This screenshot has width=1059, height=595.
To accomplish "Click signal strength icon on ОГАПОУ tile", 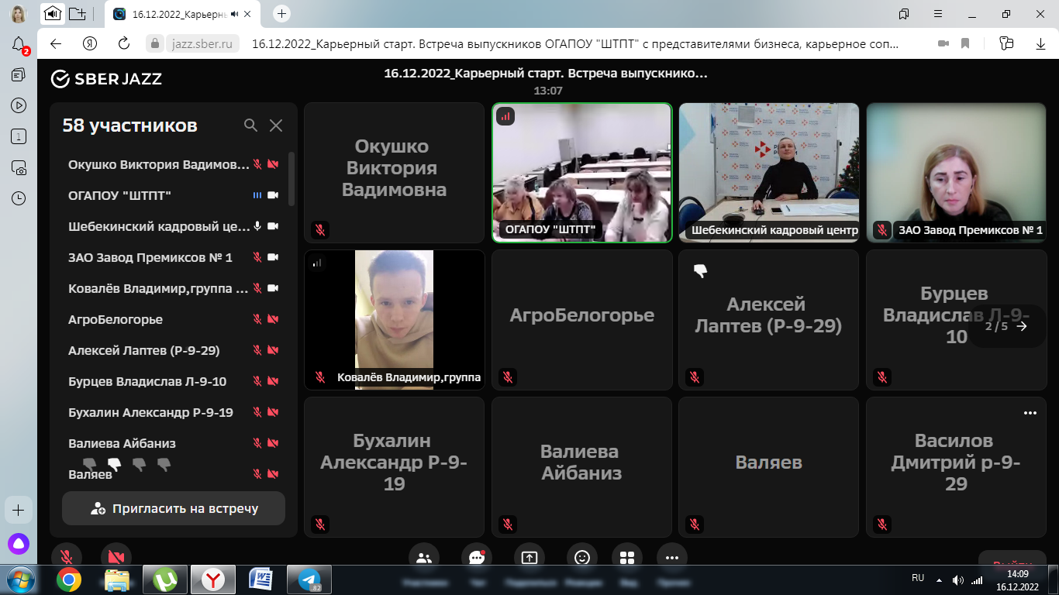I will [x=505, y=117].
